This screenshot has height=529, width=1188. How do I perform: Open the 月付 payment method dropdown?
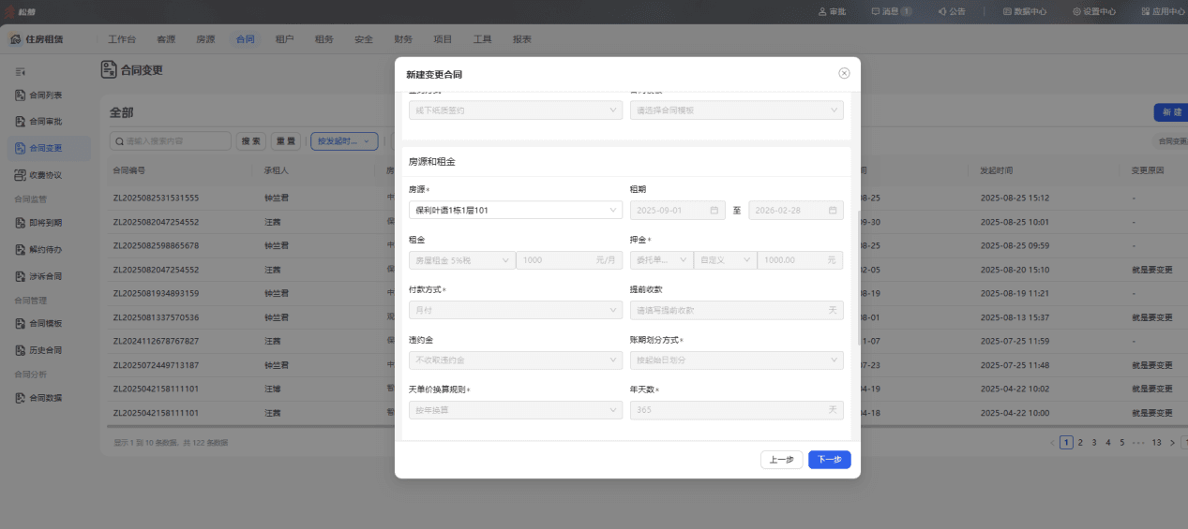[516, 310]
